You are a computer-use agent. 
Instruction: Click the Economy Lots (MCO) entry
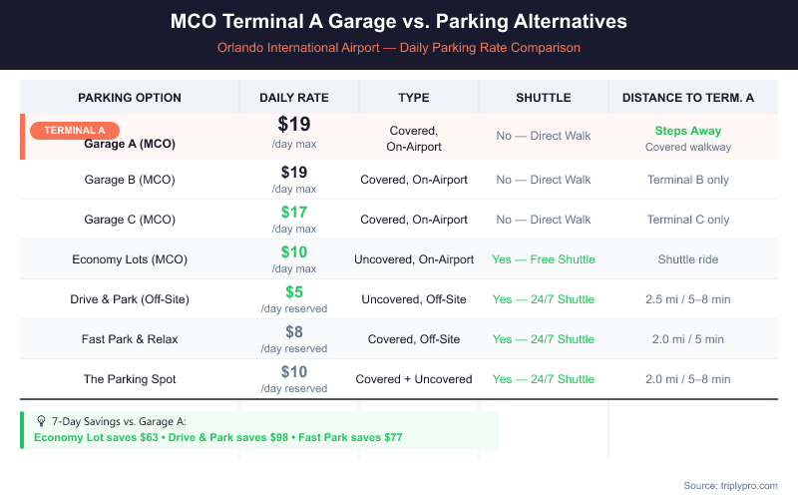pyautogui.click(x=130, y=259)
